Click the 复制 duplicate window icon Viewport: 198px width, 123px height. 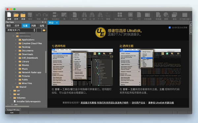click(175, 16)
